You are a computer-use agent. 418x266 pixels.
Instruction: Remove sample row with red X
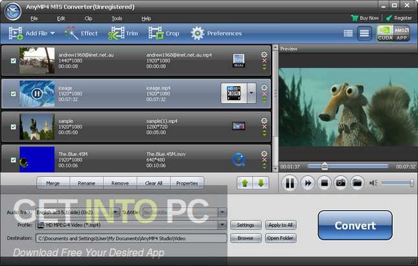pyautogui.click(x=264, y=127)
